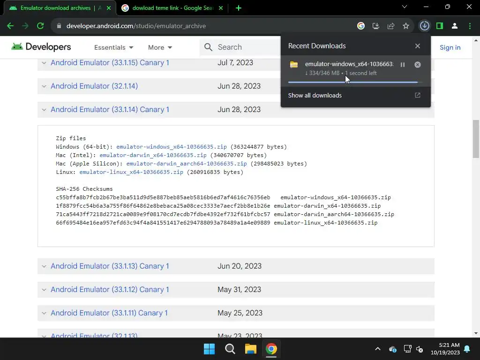Open File Explorer from the taskbar
The height and width of the screenshot is (360, 480).
point(250,349)
